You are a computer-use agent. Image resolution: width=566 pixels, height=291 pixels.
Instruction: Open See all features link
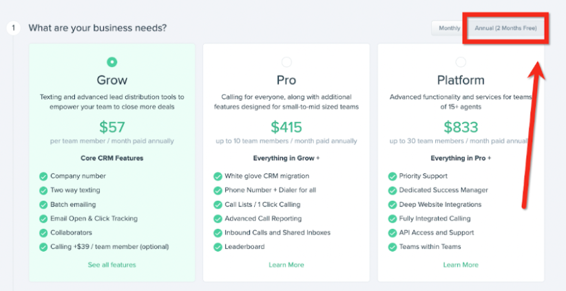pos(112,265)
